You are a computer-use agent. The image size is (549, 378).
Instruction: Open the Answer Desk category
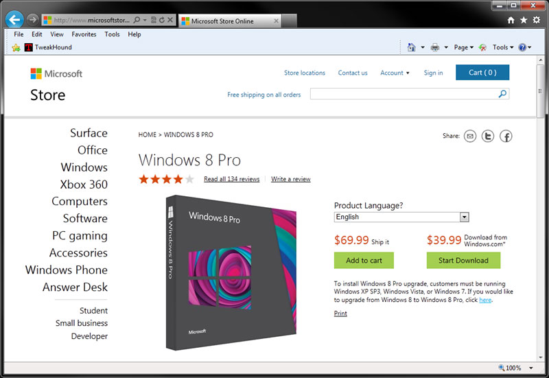75,287
